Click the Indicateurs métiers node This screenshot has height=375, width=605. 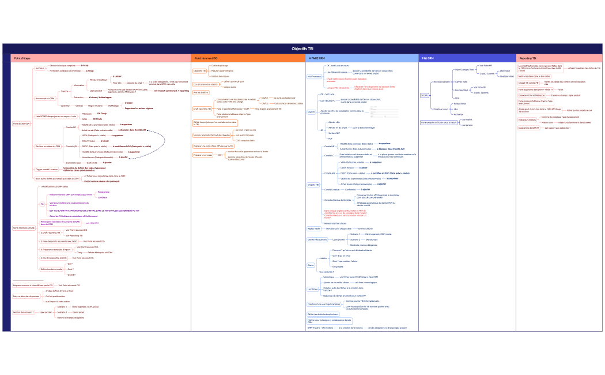(x=527, y=119)
